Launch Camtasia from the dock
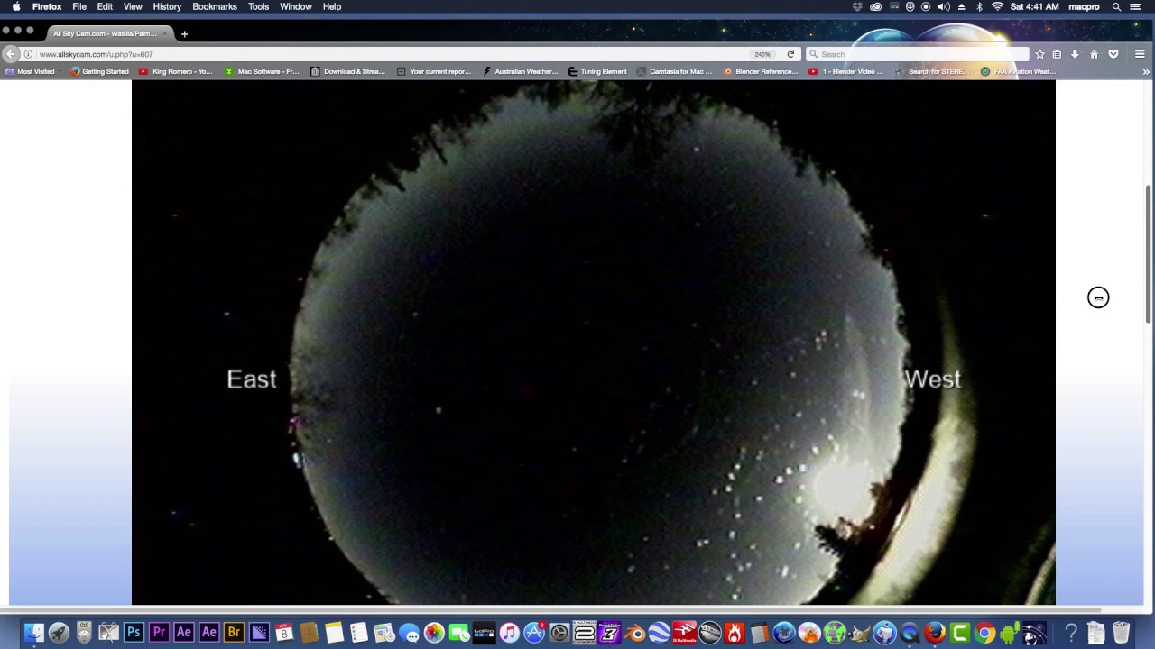 click(x=959, y=633)
